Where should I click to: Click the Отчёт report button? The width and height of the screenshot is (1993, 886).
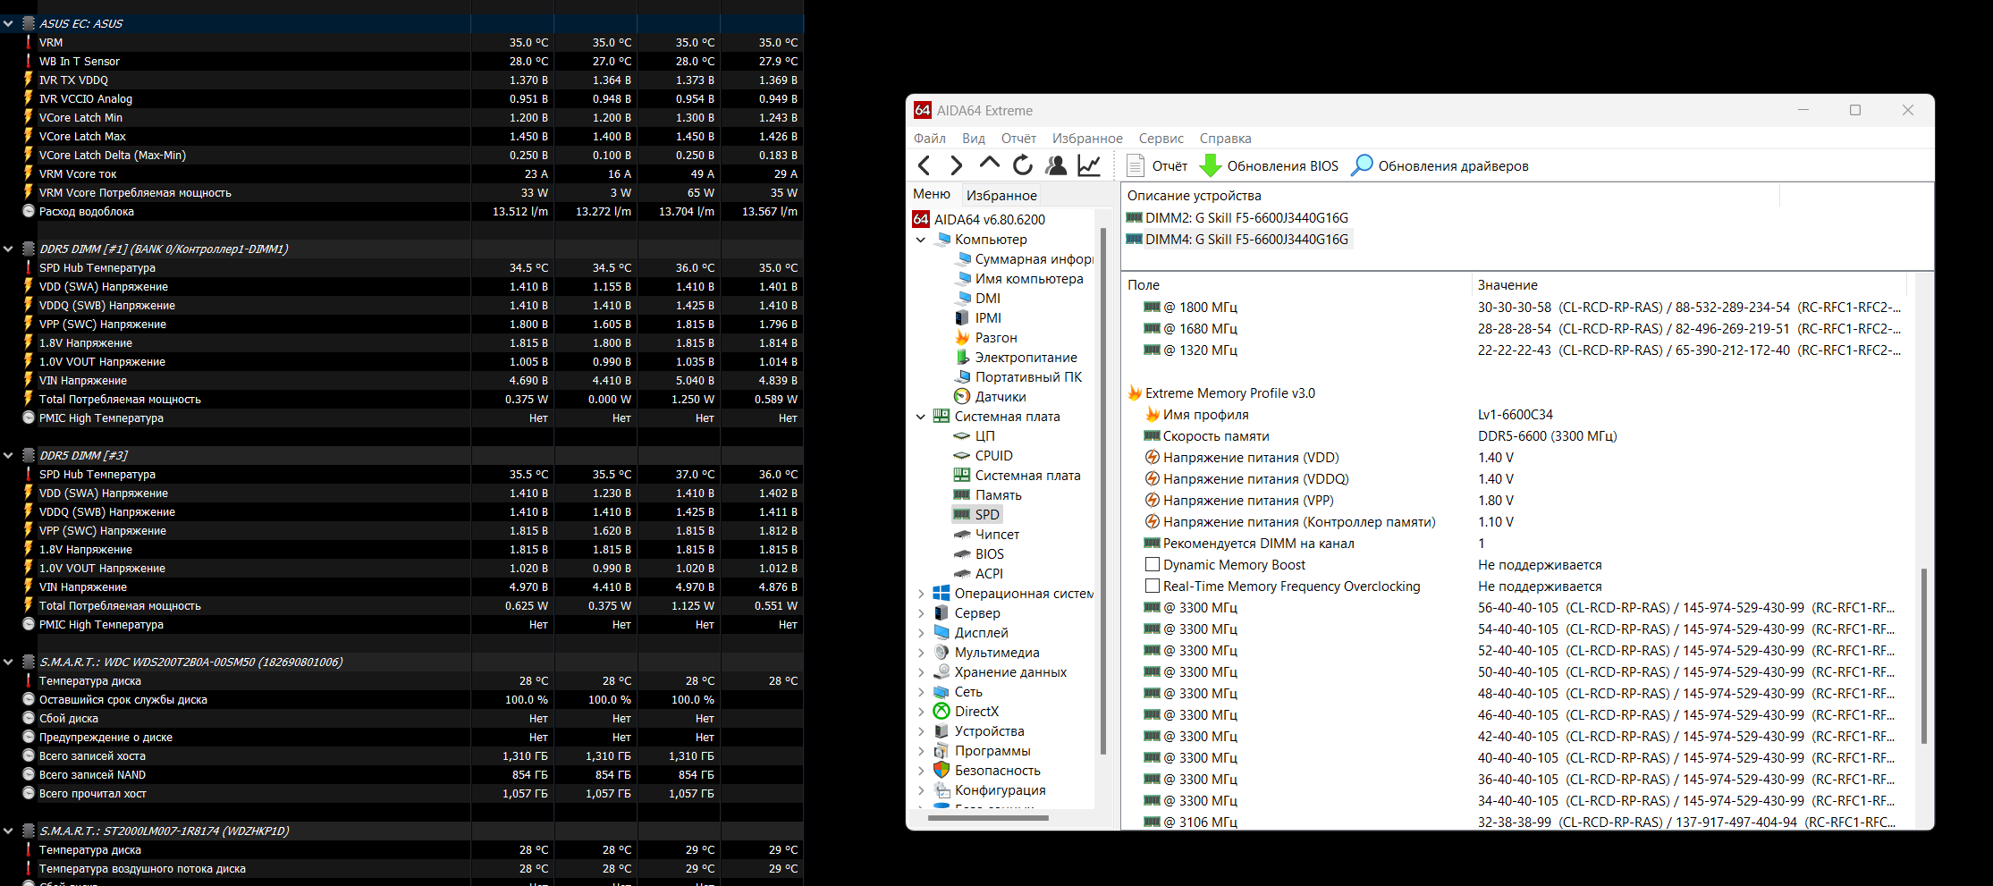1157,165
